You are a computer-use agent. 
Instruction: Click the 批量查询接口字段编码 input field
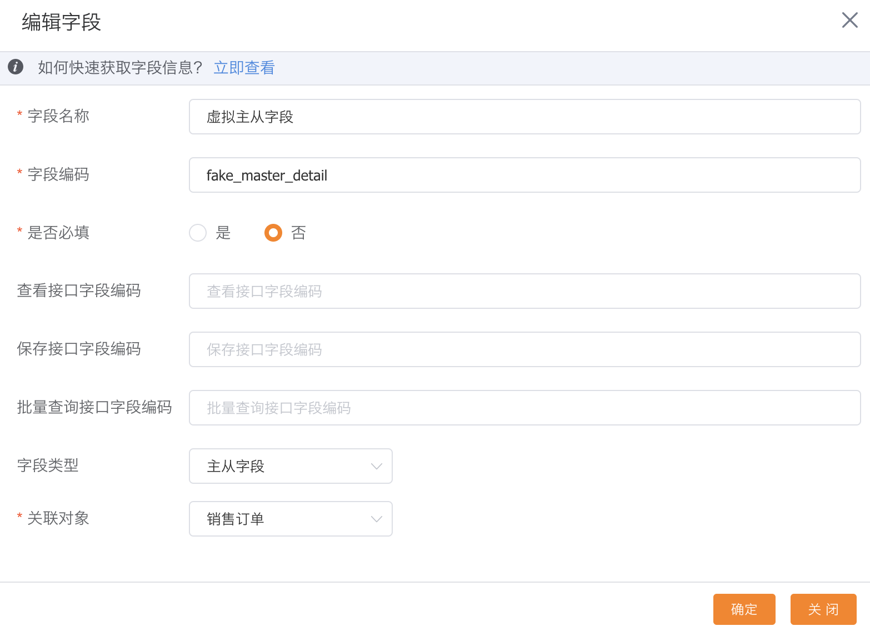point(524,408)
